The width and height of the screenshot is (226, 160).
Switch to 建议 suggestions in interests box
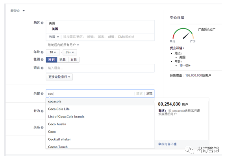139,93
